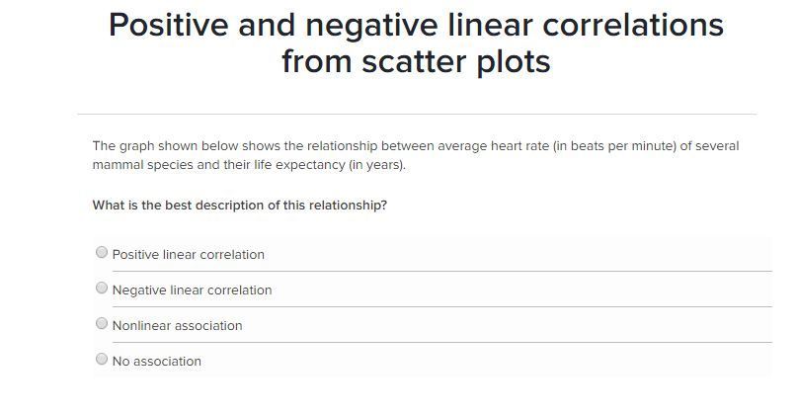
Task: Select the Positive linear correlation radio button
Action: 102,253
